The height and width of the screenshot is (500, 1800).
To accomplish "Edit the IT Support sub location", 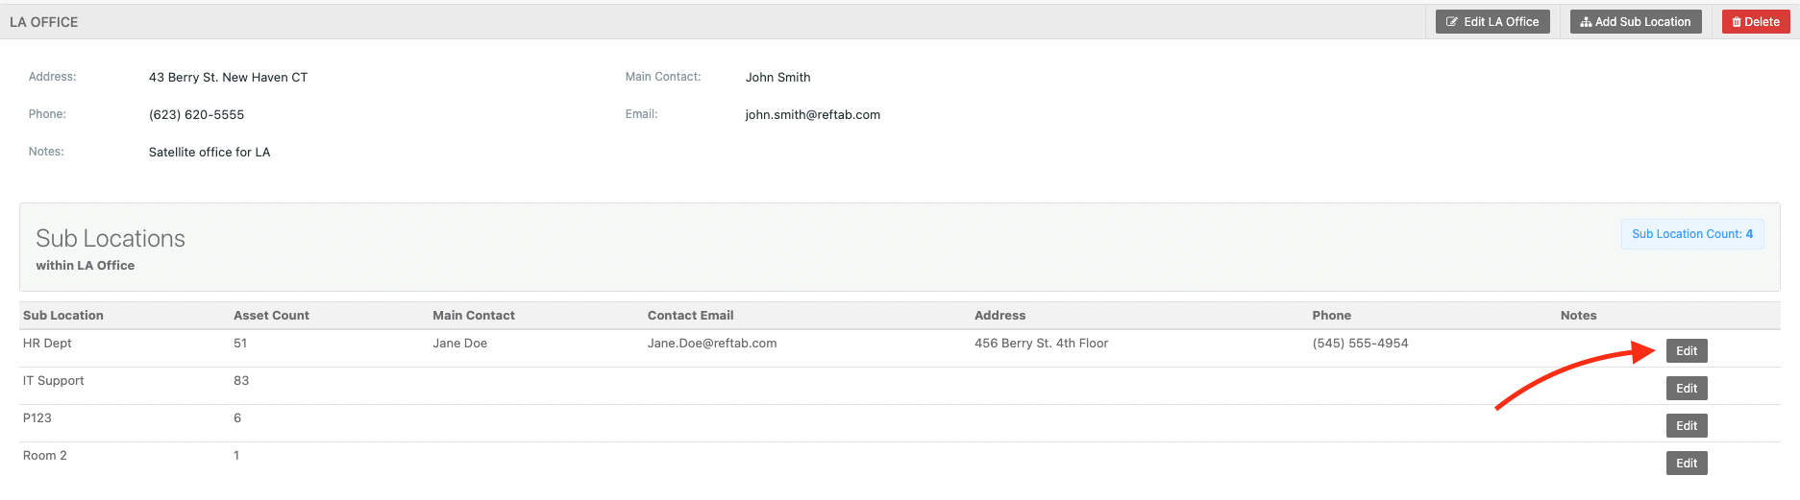I will coord(1686,389).
